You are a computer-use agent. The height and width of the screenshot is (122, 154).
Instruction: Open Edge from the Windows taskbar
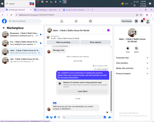(x=60, y=2)
